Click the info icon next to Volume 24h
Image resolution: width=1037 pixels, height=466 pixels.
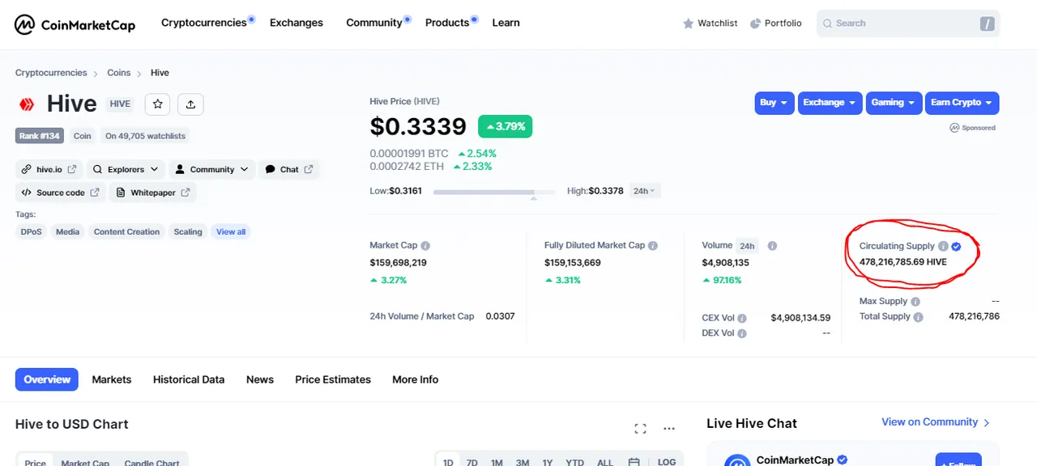[x=772, y=245]
